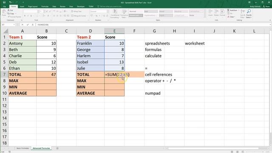Click the Find & Select magnifier icon
Image resolution: width=272 pixels, height=153 pixels.
tap(249, 11)
